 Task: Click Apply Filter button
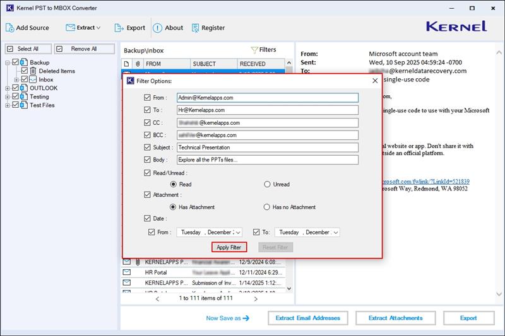pyautogui.click(x=229, y=247)
